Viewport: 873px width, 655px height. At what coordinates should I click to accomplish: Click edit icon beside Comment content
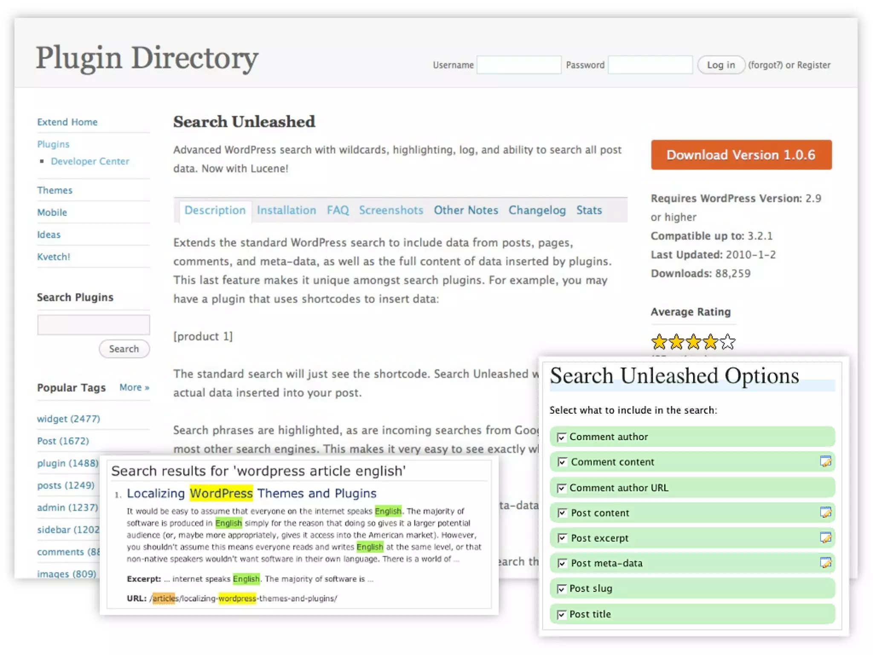(825, 461)
